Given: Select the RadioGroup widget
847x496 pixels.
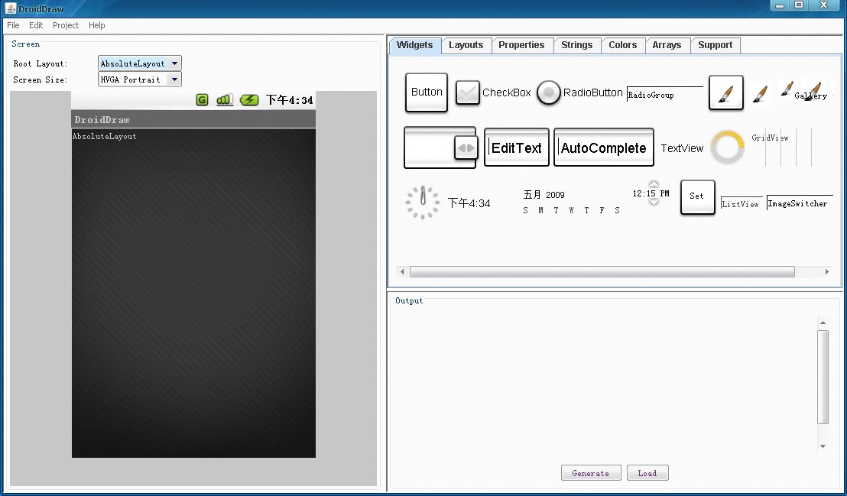Looking at the screenshot, I should pyautogui.click(x=664, y=95).
